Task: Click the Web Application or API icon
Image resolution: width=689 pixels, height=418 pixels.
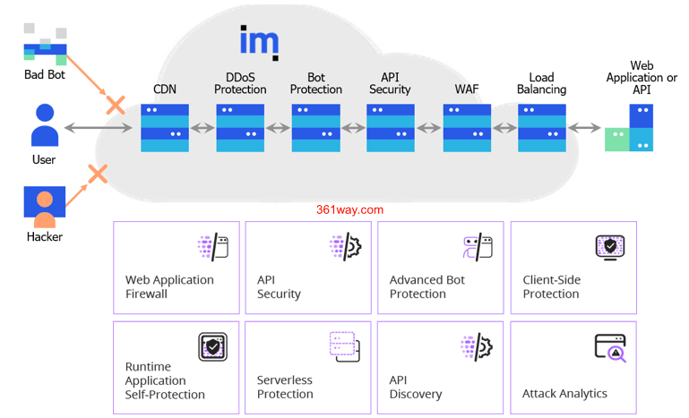Action: pyautogui.click(x=630, y=127)
